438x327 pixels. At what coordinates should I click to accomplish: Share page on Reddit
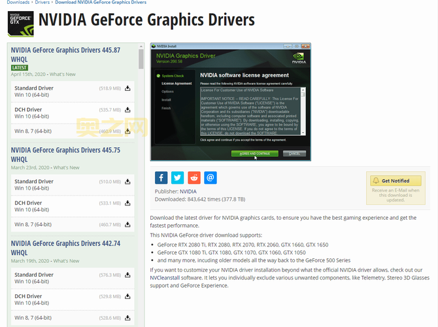click(194, 177)
